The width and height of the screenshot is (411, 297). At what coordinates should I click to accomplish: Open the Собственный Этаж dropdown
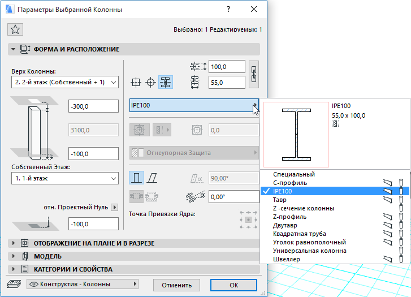pyautogui.click(x=65, y=178)
